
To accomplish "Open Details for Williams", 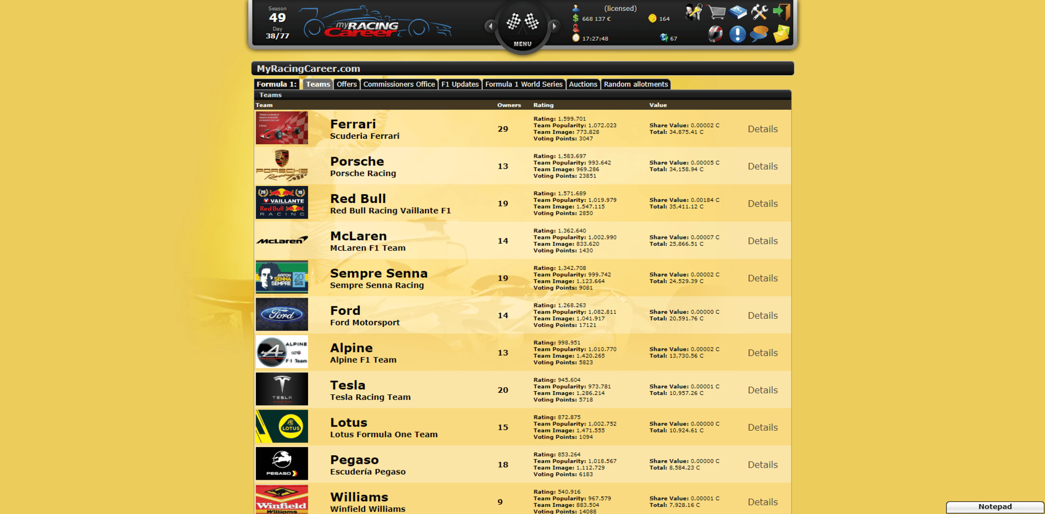I will 763,502.
